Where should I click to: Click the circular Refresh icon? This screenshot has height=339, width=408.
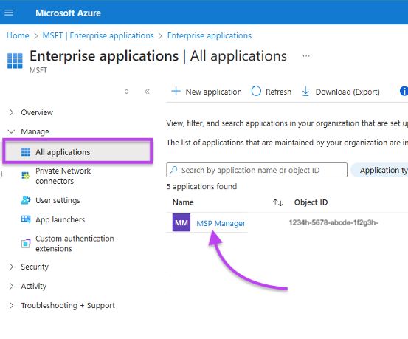pyautogui.click(x=256, y=91)
